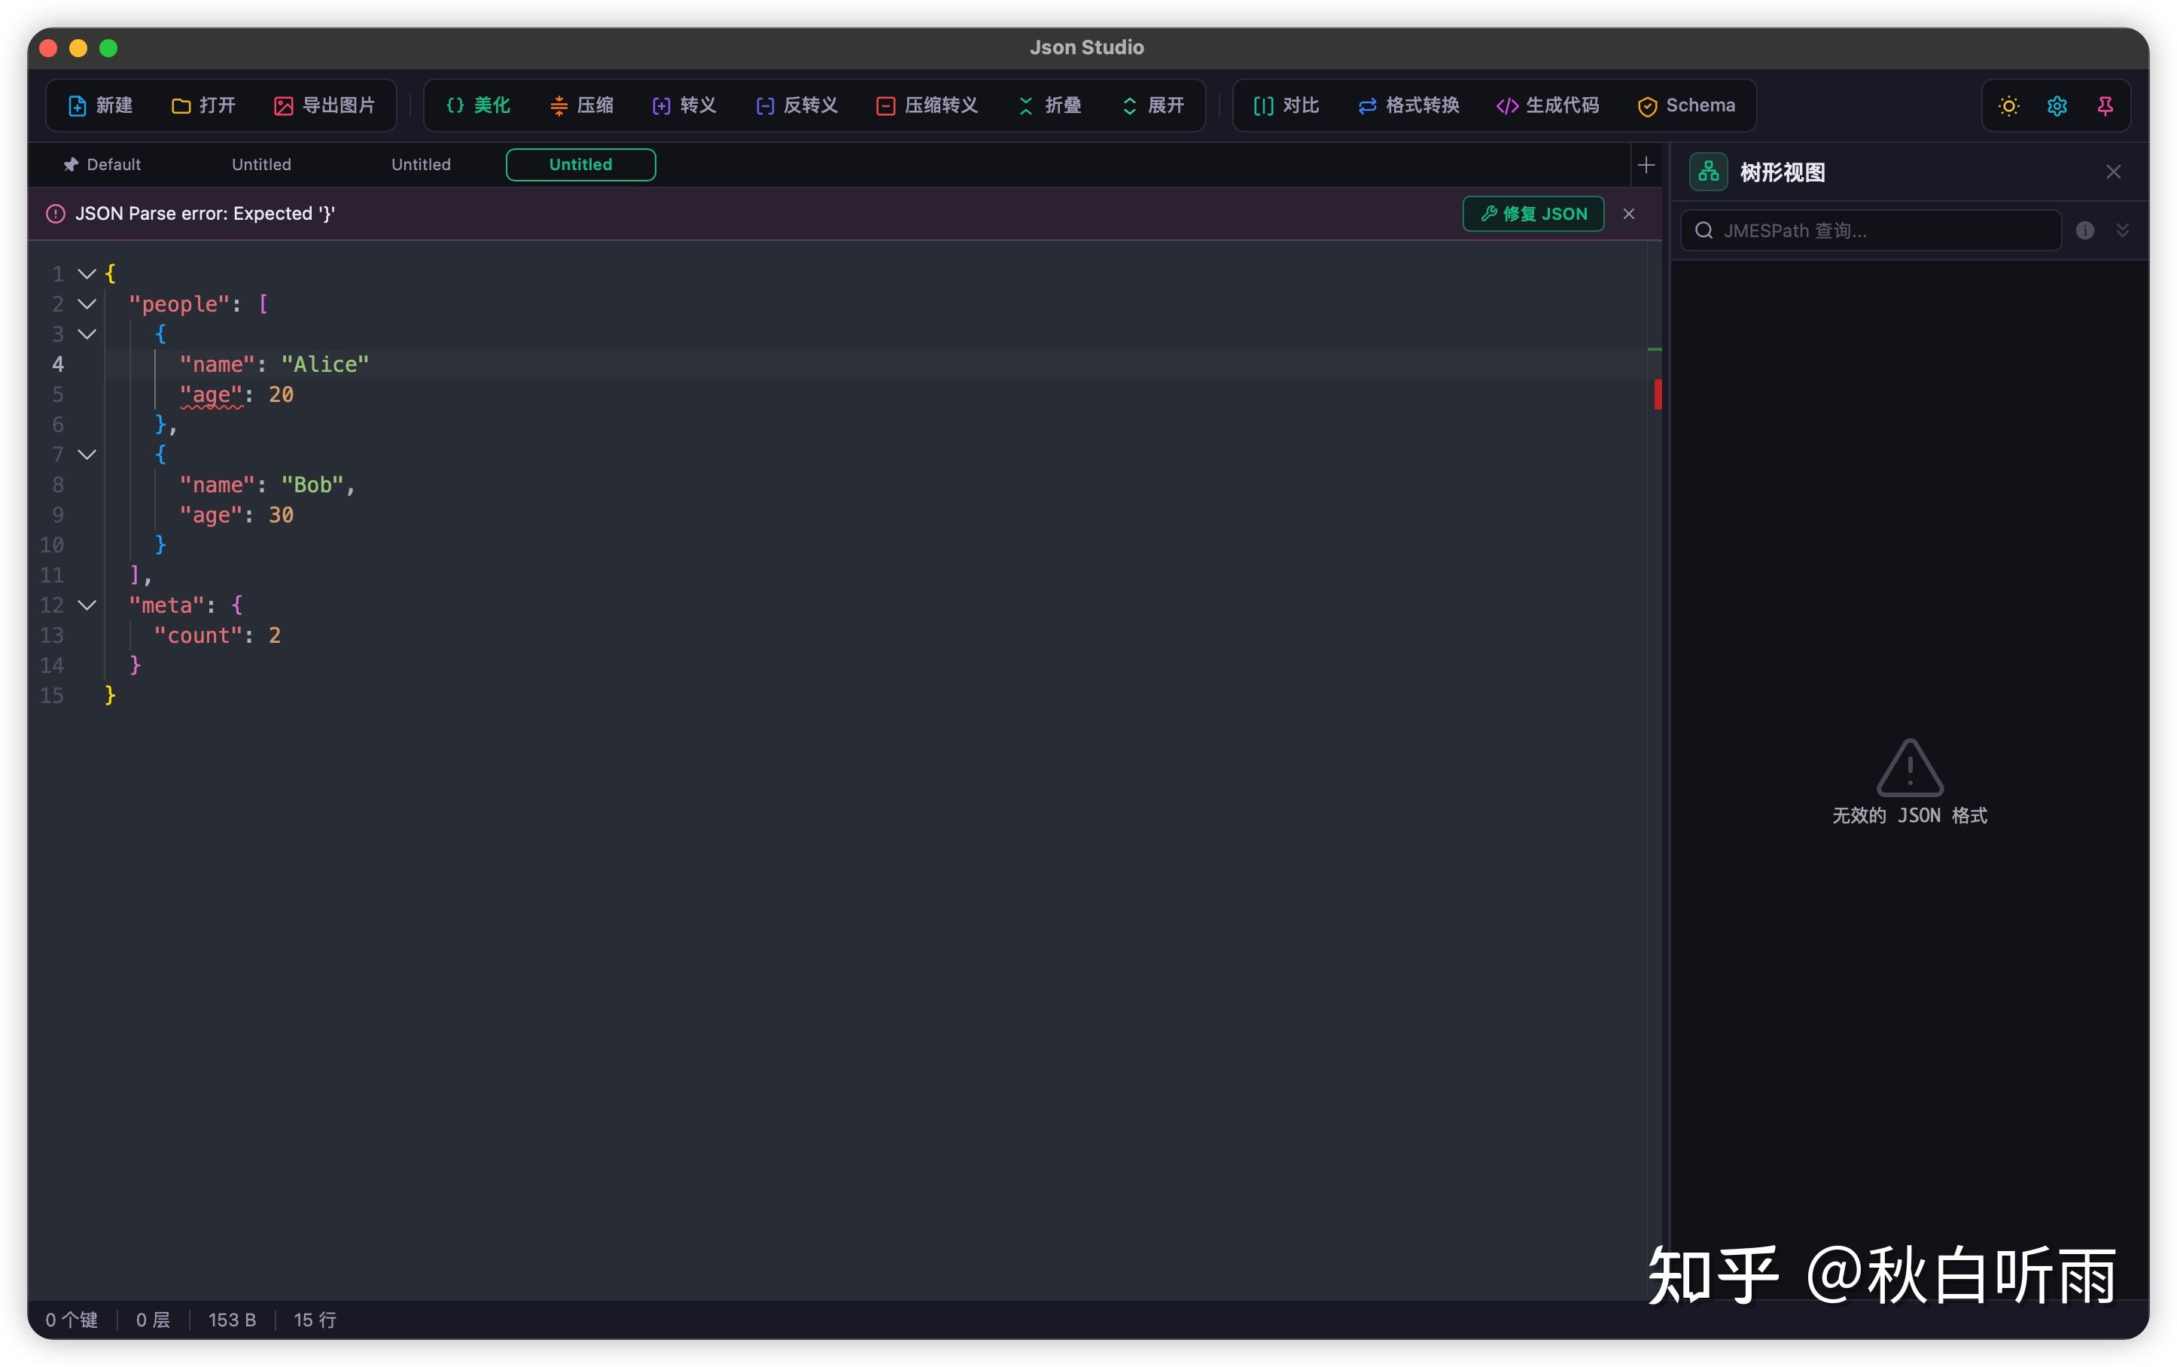Toggle the window pin icon
The height and width of the screenshot is (1367, 2177).
pos(2105,106)
